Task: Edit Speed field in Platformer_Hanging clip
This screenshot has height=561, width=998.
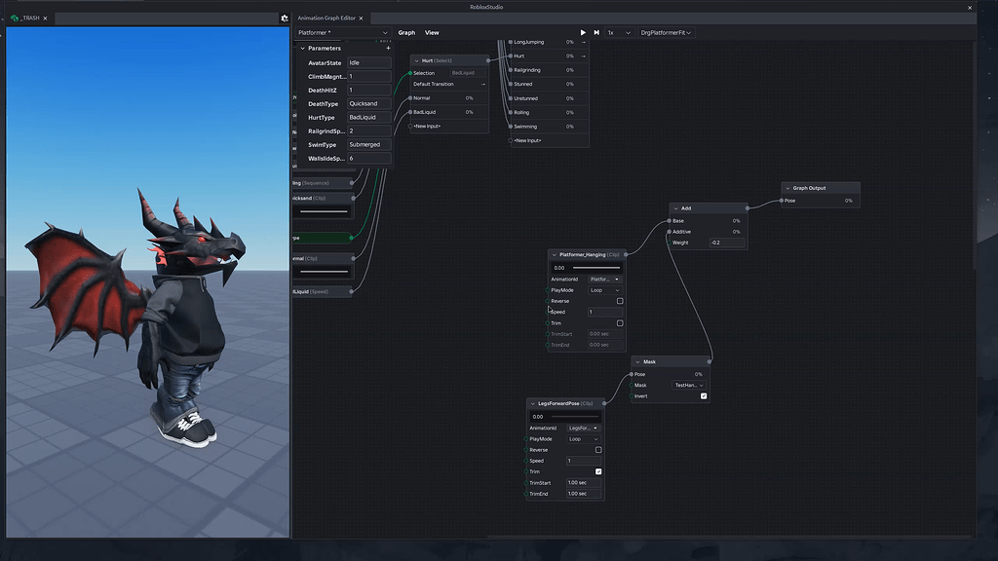Action: coord(604,312)
